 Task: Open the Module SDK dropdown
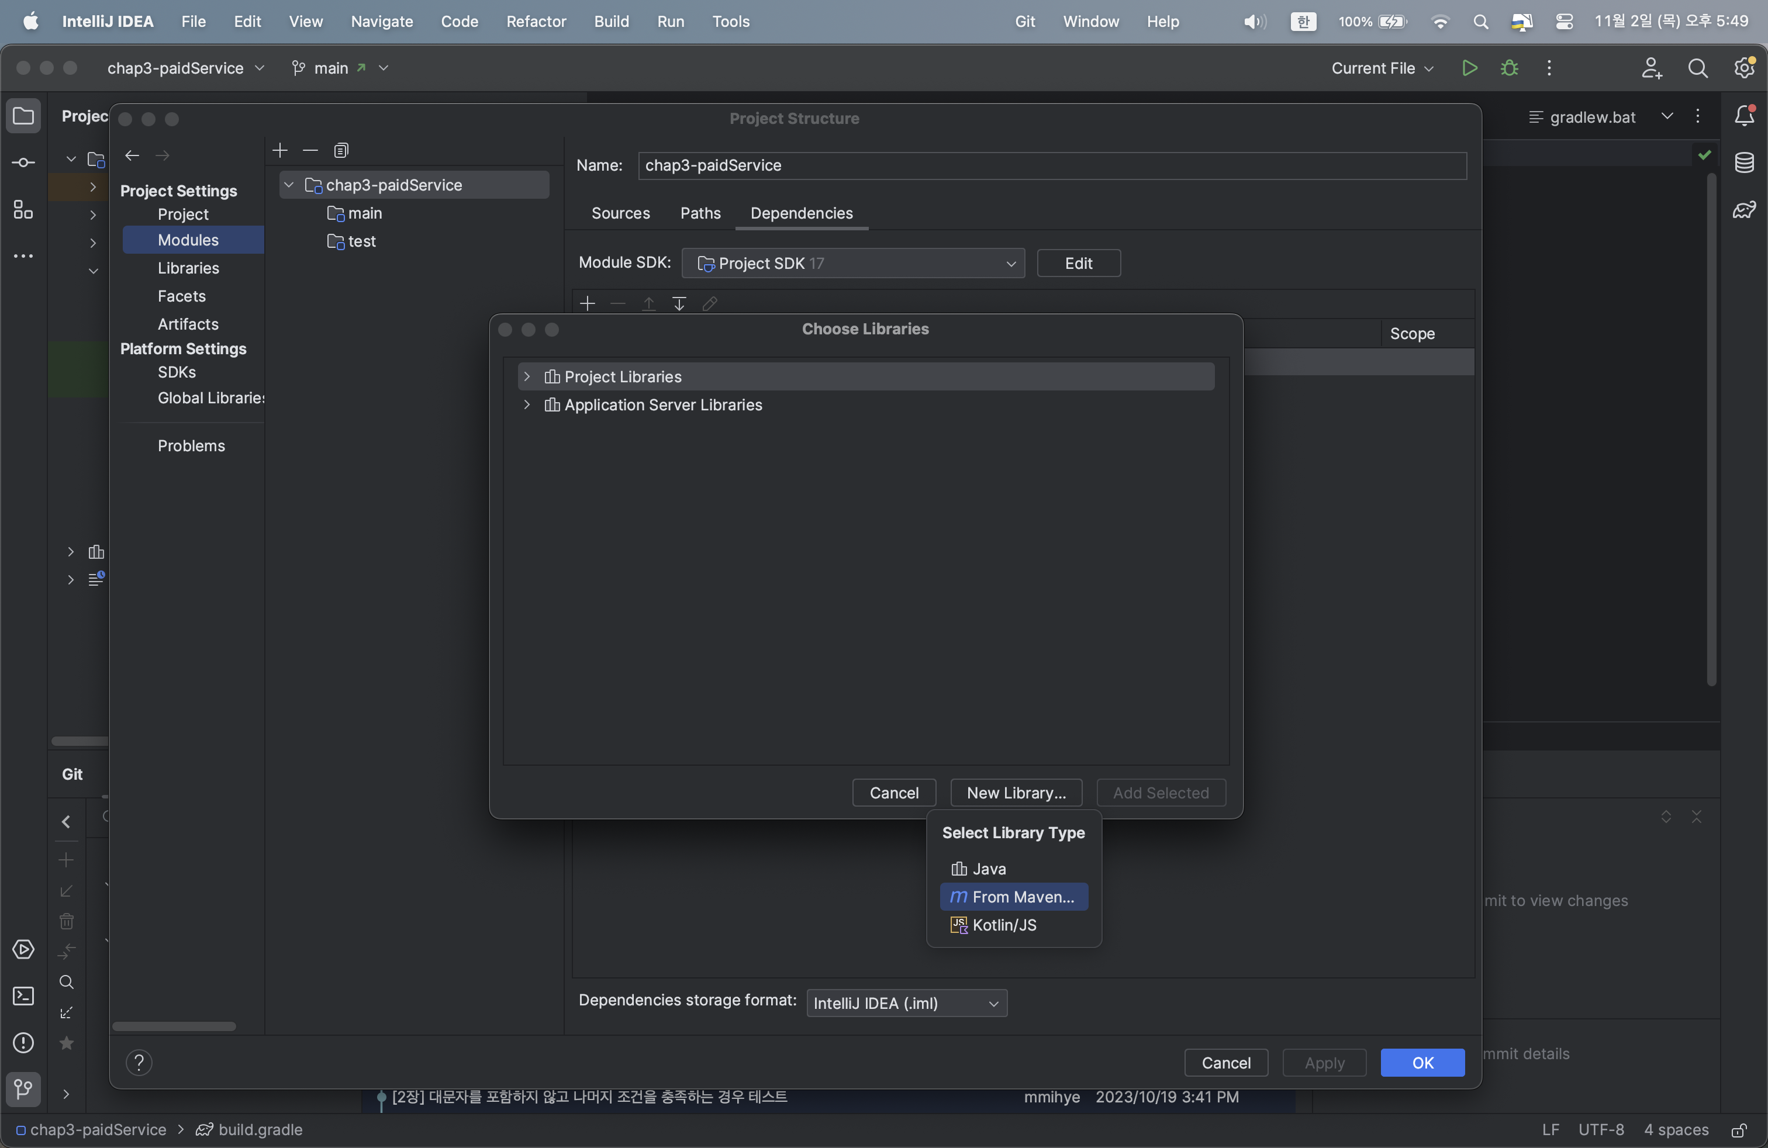(853, 263)
